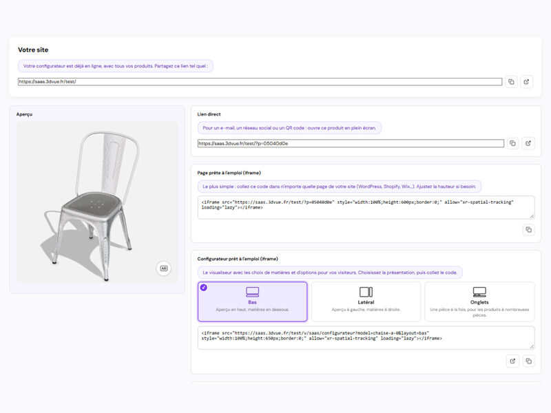Click 'Une pièce à la fois' description

tap(479, 313)
